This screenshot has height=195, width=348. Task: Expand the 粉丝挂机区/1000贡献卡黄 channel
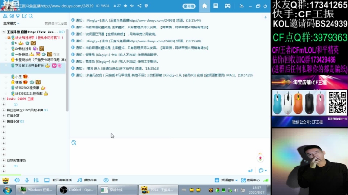(3, 110)
